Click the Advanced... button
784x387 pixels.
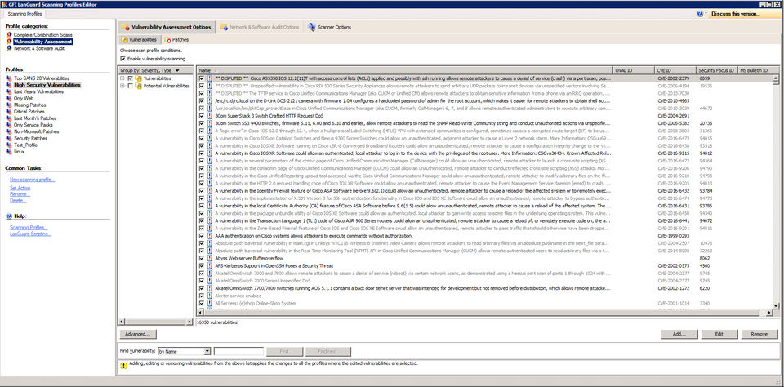pyautogui.click(x=138, y=334)
